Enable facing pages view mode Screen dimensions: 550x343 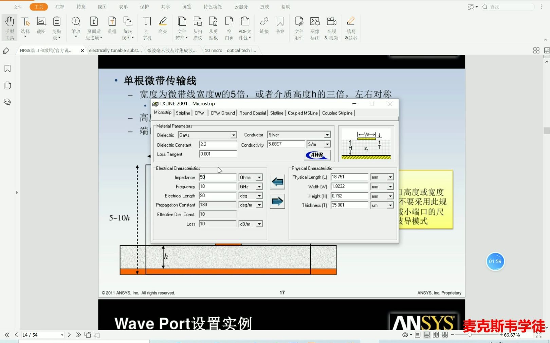coord(436,335)
